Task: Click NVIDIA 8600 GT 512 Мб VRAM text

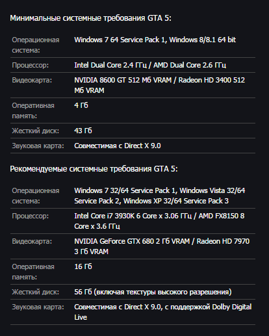Action: pyautogui.click(x=123, y=80)
